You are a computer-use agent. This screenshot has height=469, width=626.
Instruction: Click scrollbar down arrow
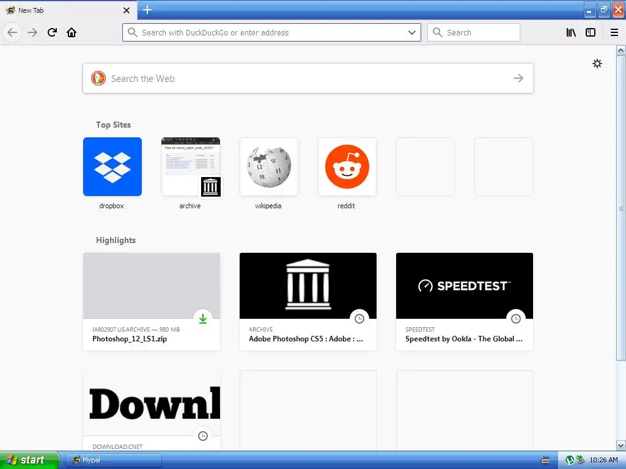(620, 445)
